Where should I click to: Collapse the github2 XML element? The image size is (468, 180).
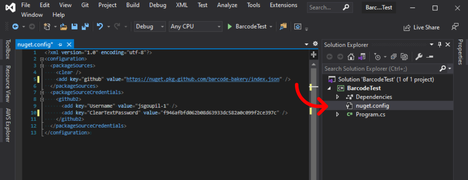point(42,99)
